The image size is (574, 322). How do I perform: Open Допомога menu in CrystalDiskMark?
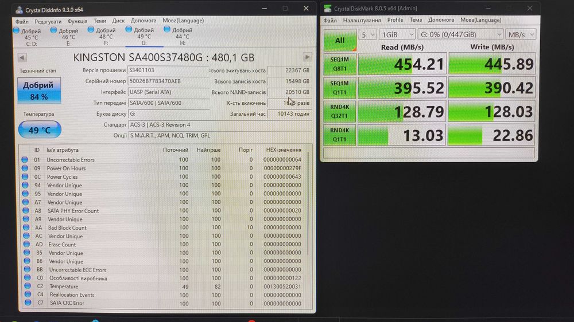(441, 19)
